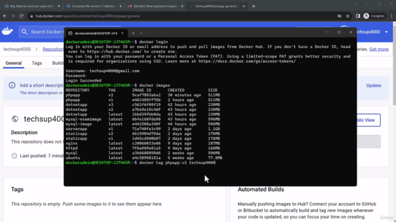Switch to Docker Reset password Gmail tab
This screenshot has width=396, height=222.
pyautogui.click(x=155, y=6)
